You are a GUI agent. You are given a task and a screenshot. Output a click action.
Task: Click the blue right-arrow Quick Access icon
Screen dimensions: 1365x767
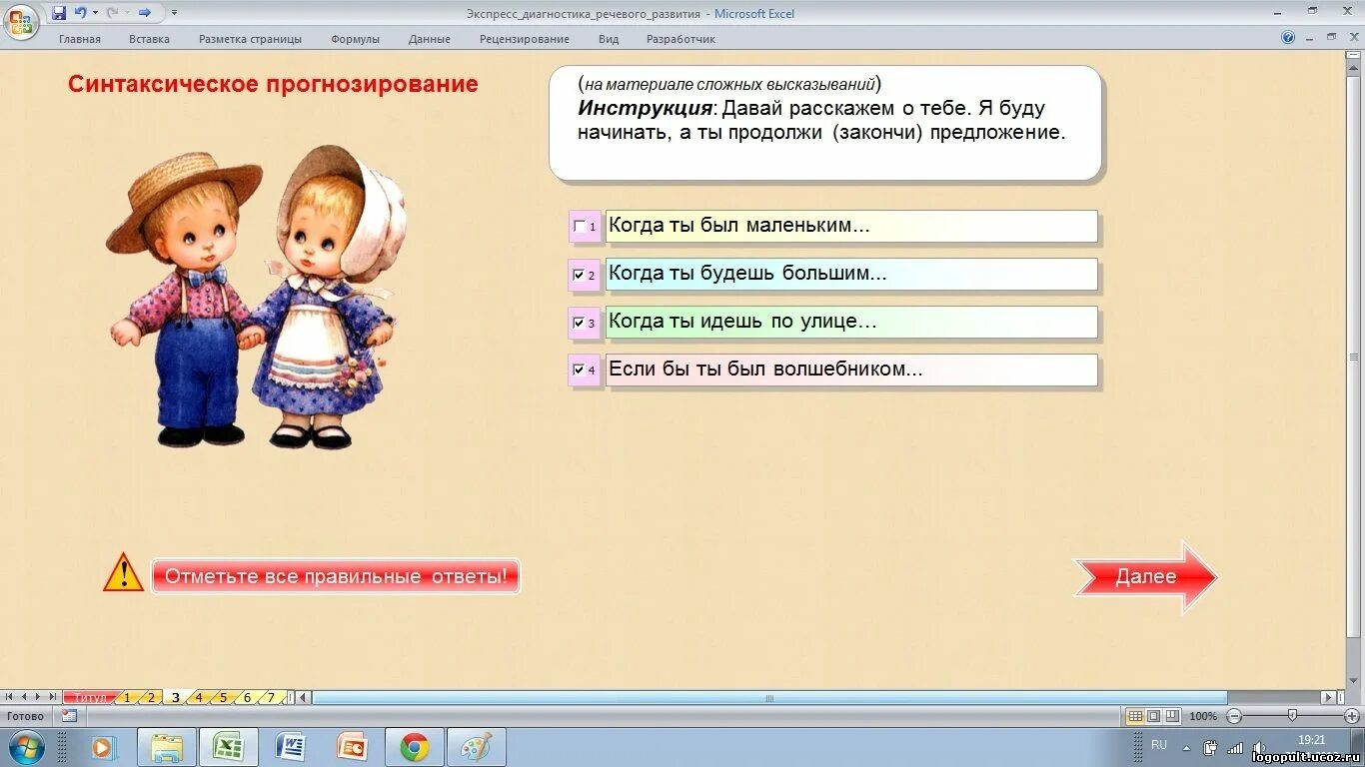pyautogui.click(x=145, y=13)
